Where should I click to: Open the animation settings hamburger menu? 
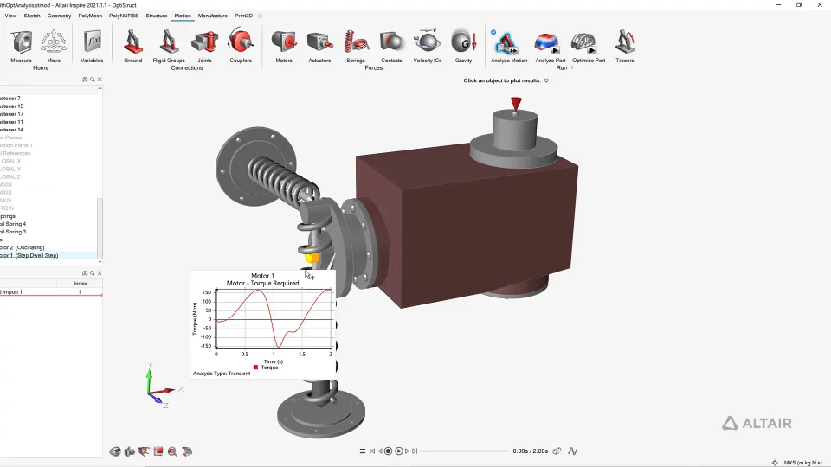click(x=363, y=451)
